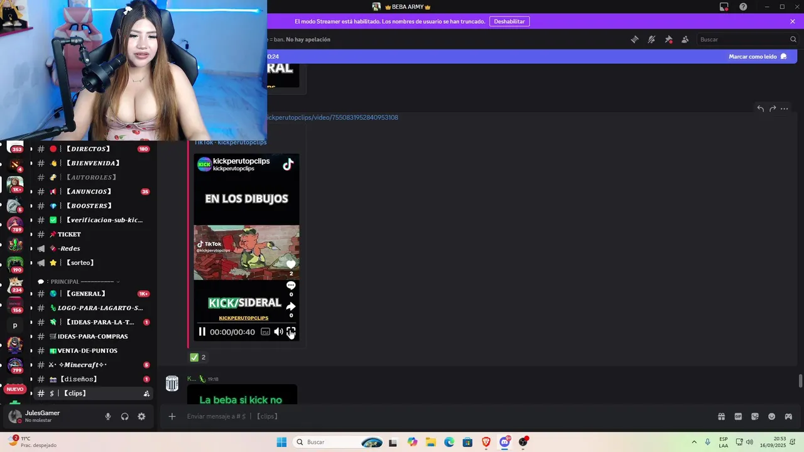Open pinned messages icon
Screen dimensions: 804x452
(668, 40)
